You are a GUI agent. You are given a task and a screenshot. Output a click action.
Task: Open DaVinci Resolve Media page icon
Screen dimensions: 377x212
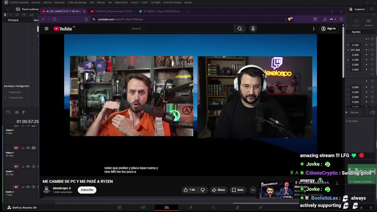[x=120, y=208]
